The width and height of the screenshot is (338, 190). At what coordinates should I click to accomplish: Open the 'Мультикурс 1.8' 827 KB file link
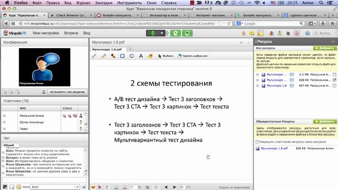pyautogui.click(x=277, y=85)
